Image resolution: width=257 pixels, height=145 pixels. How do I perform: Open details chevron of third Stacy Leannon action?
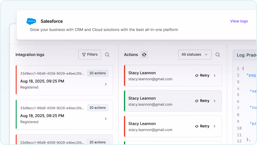(x=215, y=126)
